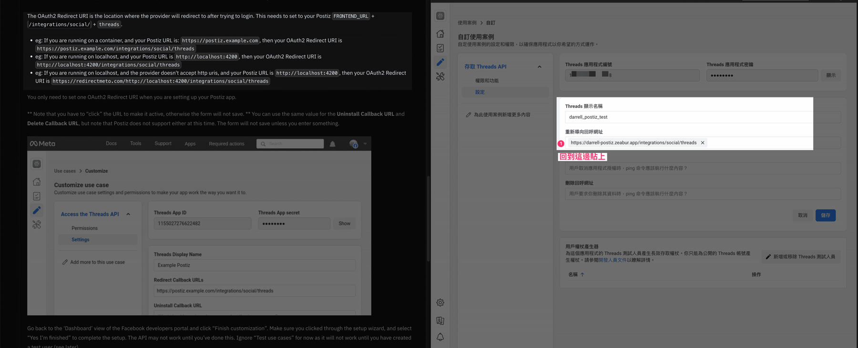Click 為此使用案例新增更多內容 link
Image resolution: width=858 pixels, height=348 pixels.
[x=502, y=115]
